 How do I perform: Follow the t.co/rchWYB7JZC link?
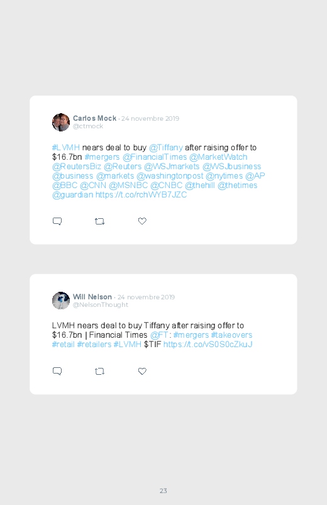pyautogui.click(x=141, y=194)
